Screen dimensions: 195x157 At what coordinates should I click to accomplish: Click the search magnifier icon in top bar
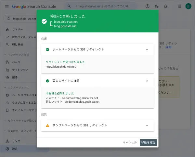point(69,6)
